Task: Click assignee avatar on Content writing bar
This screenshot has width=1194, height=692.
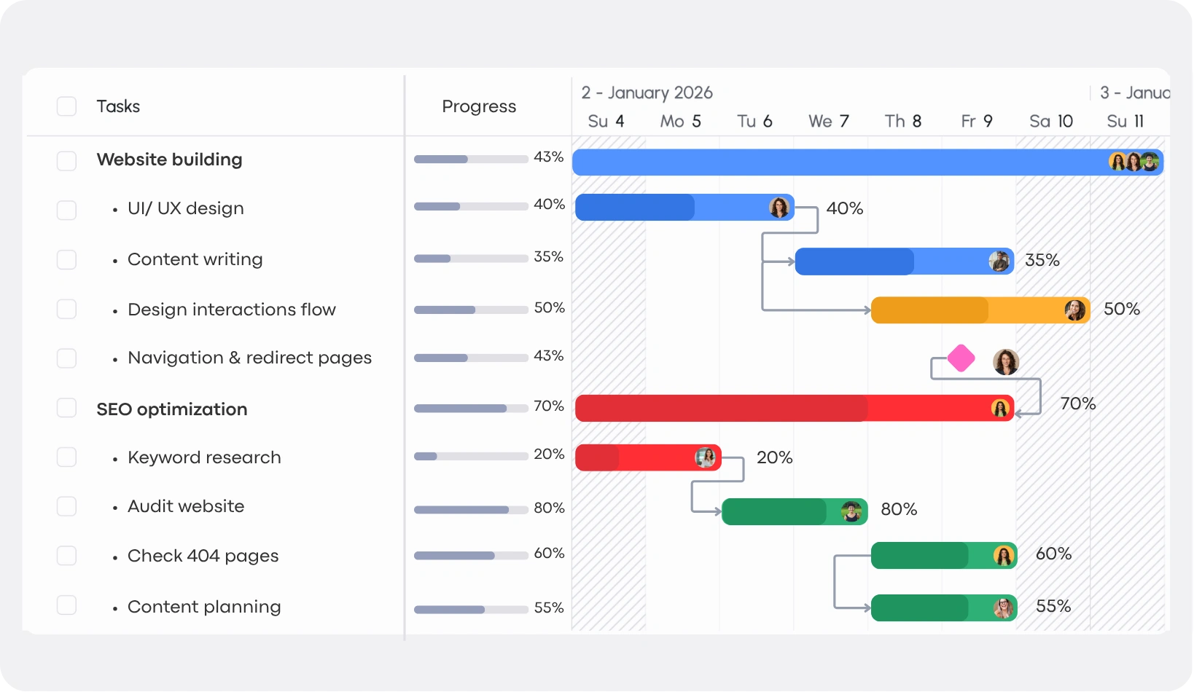Action: 999,261
